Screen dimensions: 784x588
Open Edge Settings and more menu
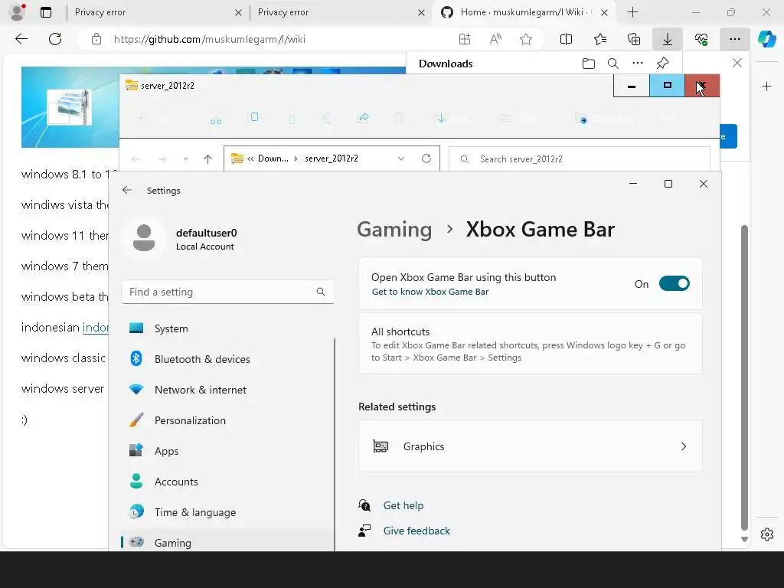[x=734, y=39]
